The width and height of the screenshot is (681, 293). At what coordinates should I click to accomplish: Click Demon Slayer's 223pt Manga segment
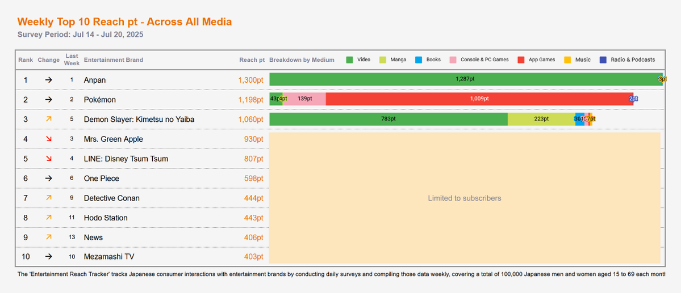(x=542, y=119)
